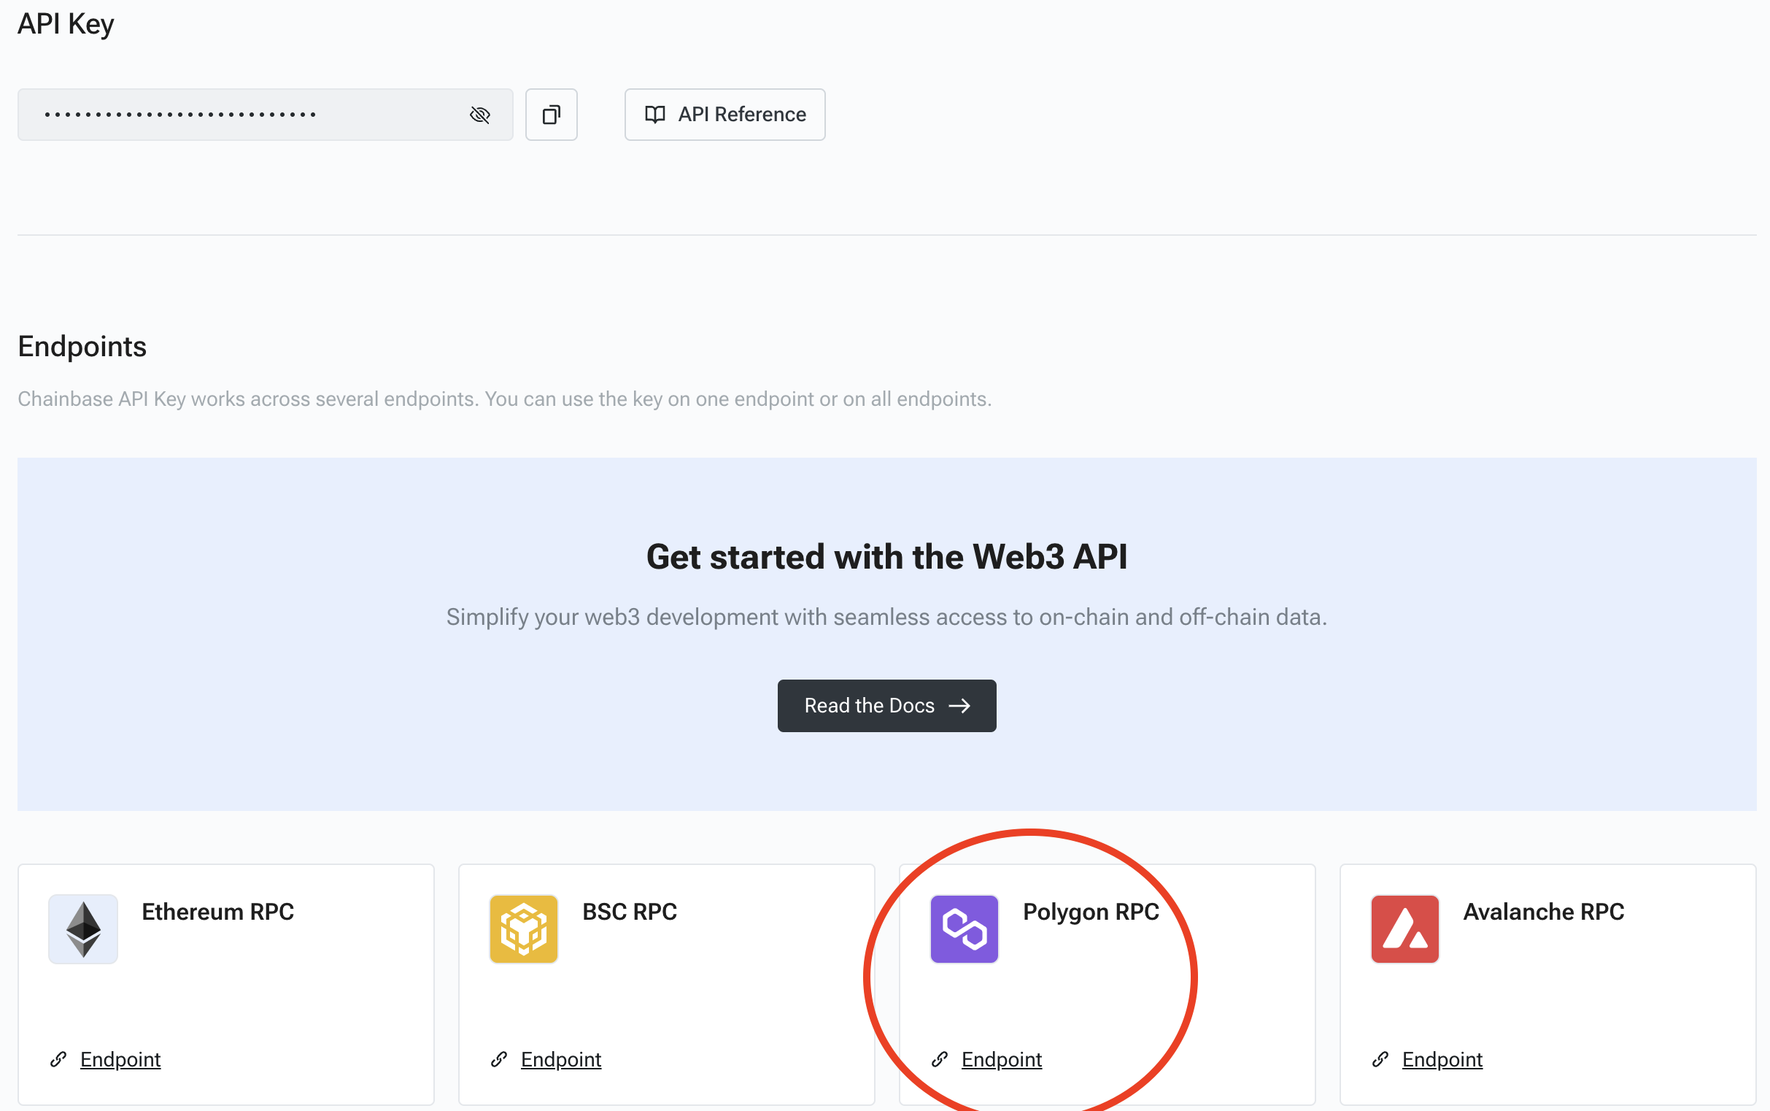Select the Ethereum logo icon
The width and height of the screenshot is (1770, 1111).
82,928
